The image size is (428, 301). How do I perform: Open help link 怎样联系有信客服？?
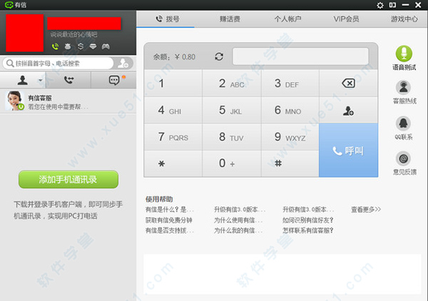[x=308, y=230]
